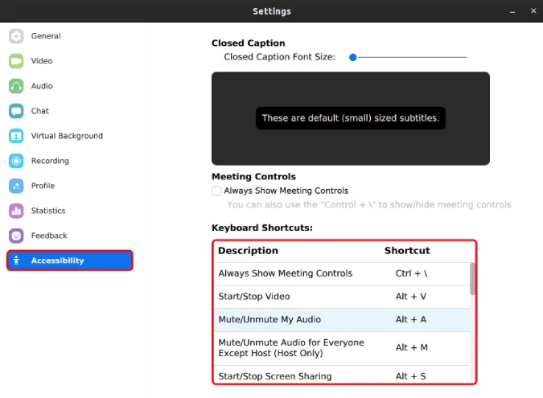This screenshot has height=398, width=543.
Task: Click the Alt + V shortcut field
Action: 411,297
